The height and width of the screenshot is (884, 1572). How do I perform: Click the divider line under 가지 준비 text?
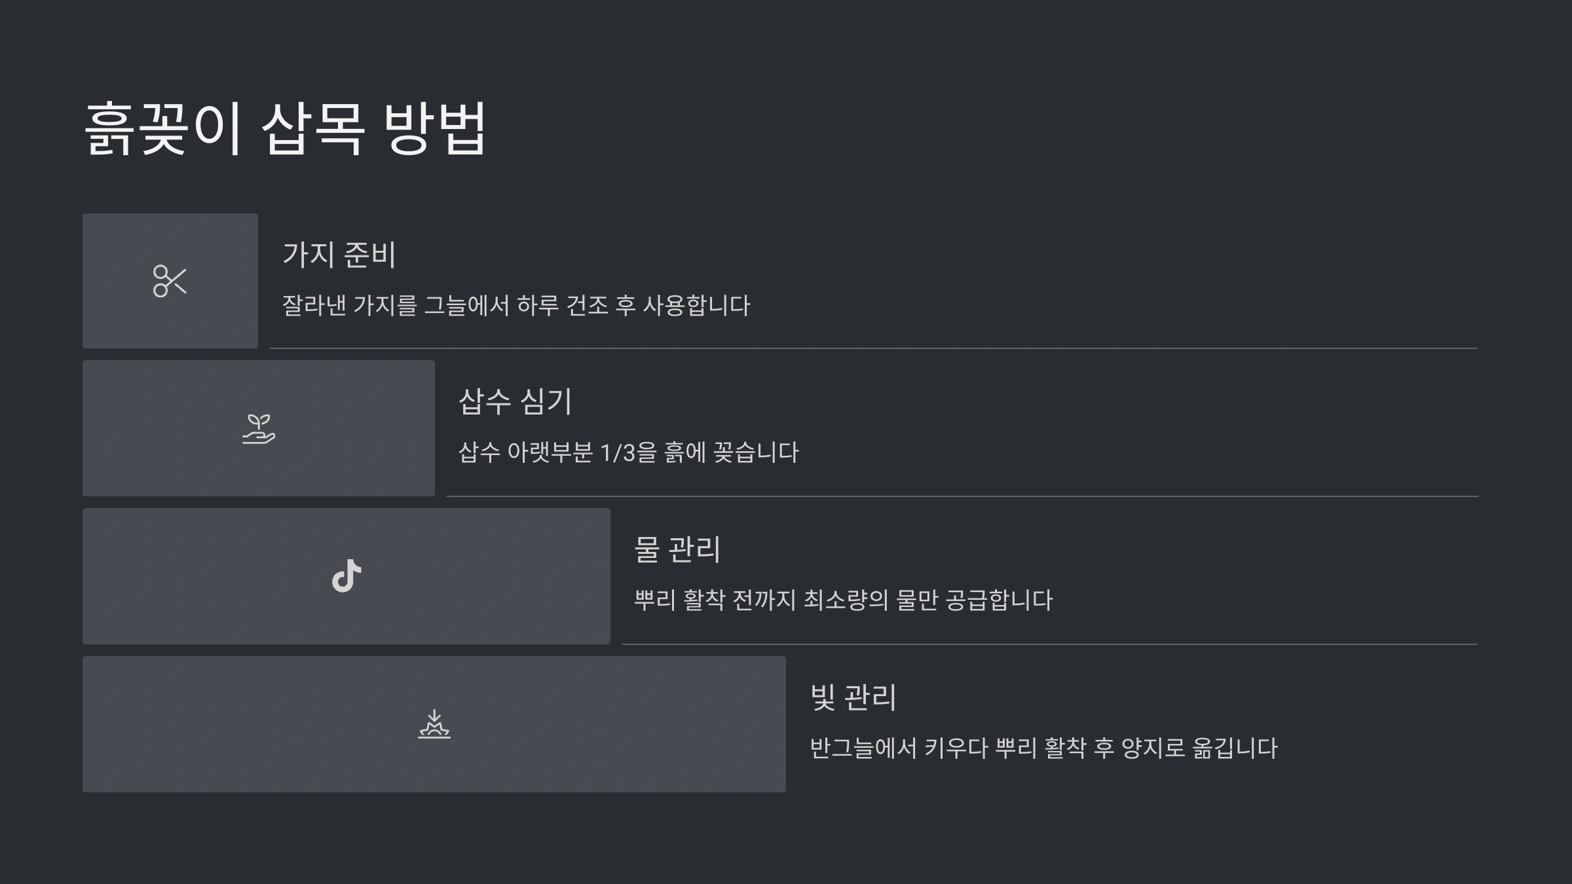(x=874, y=348)
